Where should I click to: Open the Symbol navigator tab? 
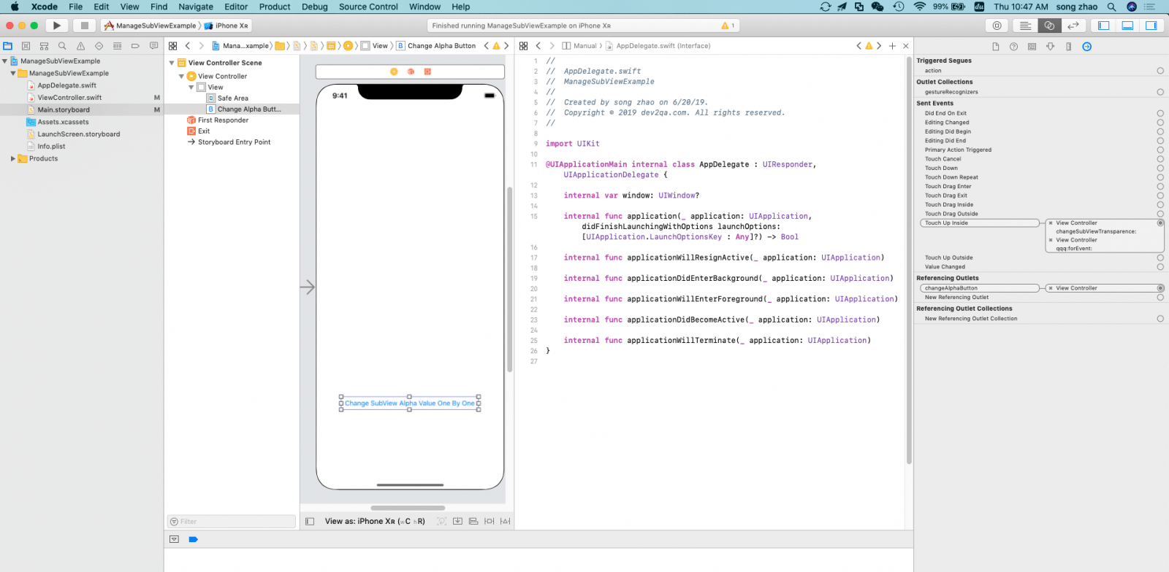(x=44, y=46)
